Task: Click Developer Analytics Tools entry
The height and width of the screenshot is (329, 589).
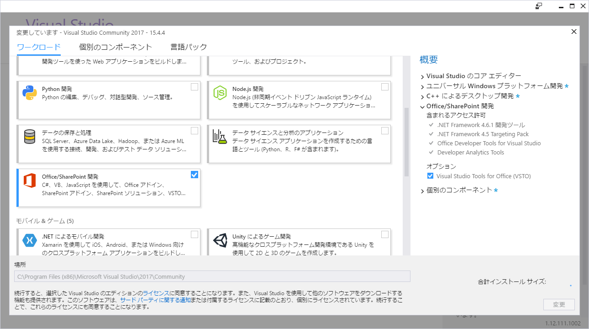Action: (x=471, y=152)
